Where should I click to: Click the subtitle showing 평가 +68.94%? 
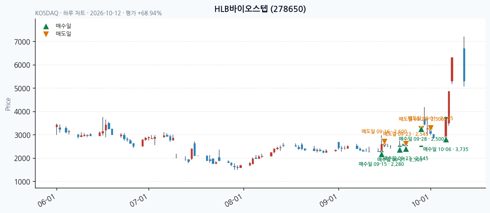98,14
